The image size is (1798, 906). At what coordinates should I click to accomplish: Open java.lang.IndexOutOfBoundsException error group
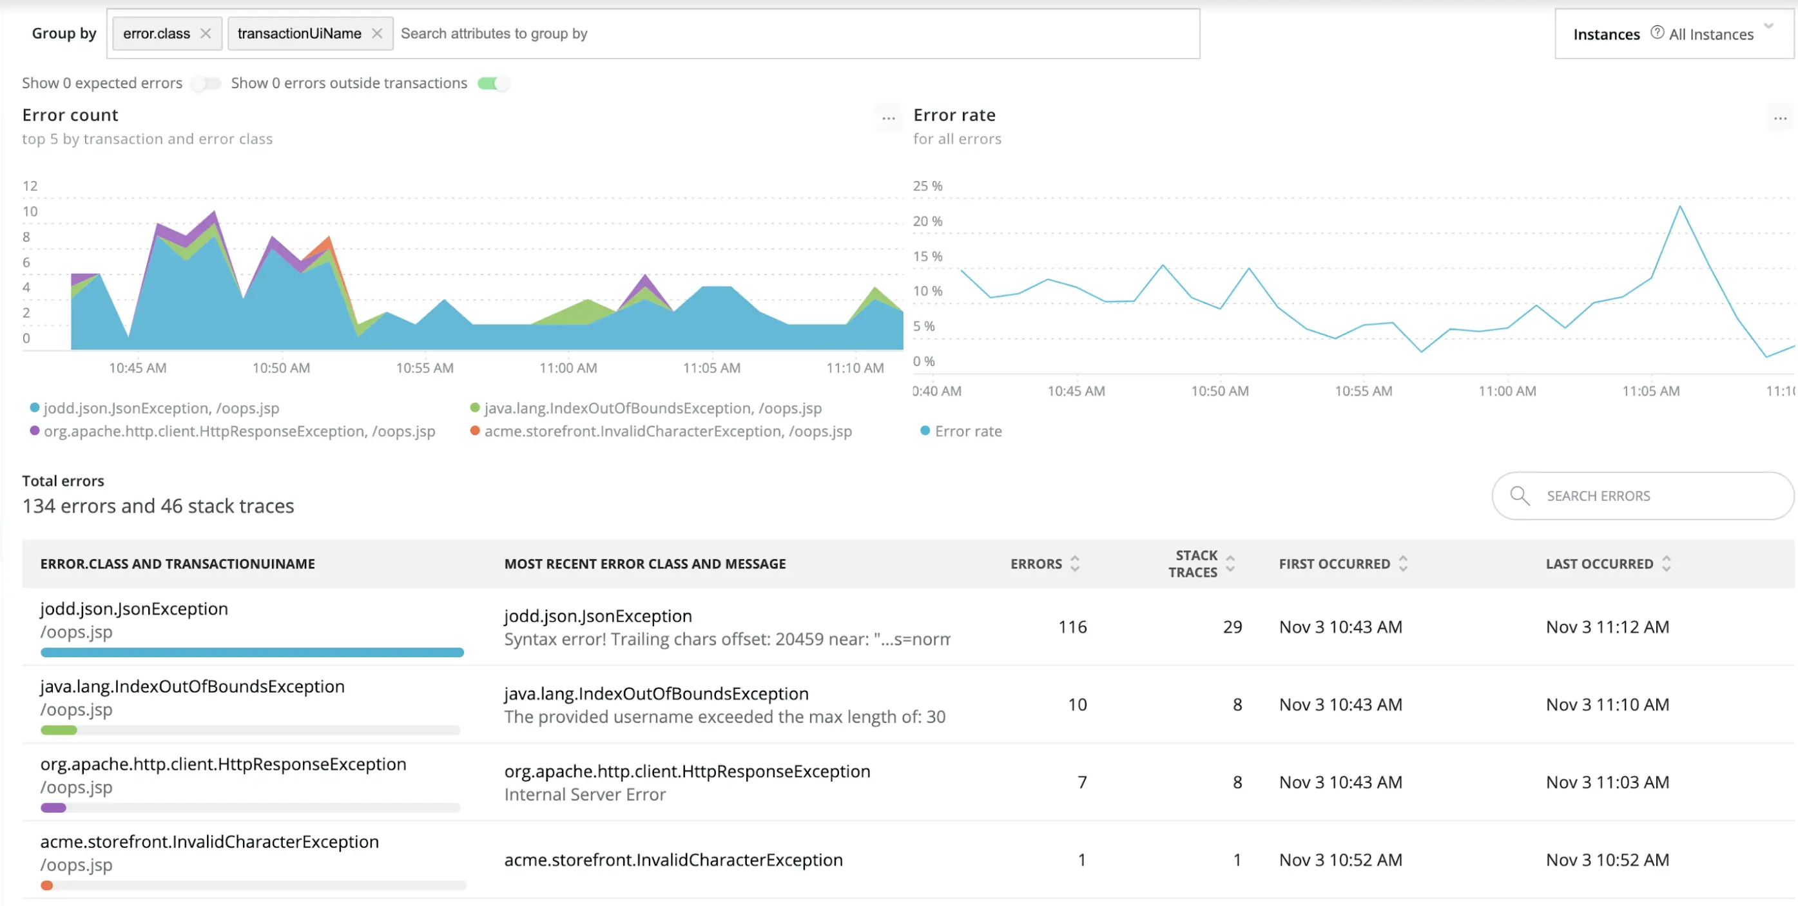192,686
